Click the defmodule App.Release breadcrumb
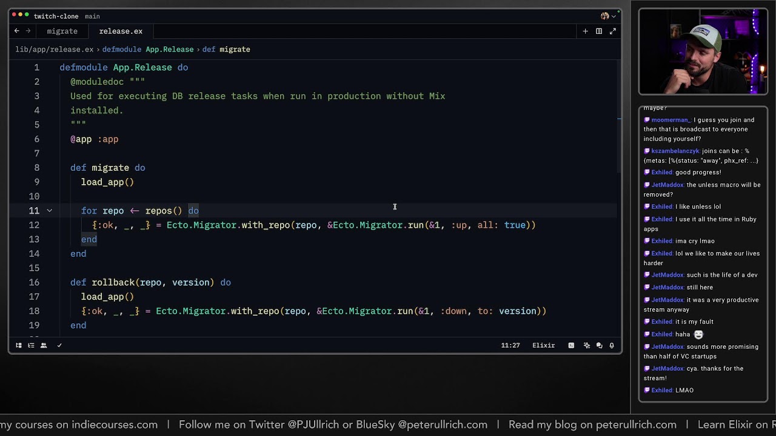The image size is (776, 436). pos(148,49)
